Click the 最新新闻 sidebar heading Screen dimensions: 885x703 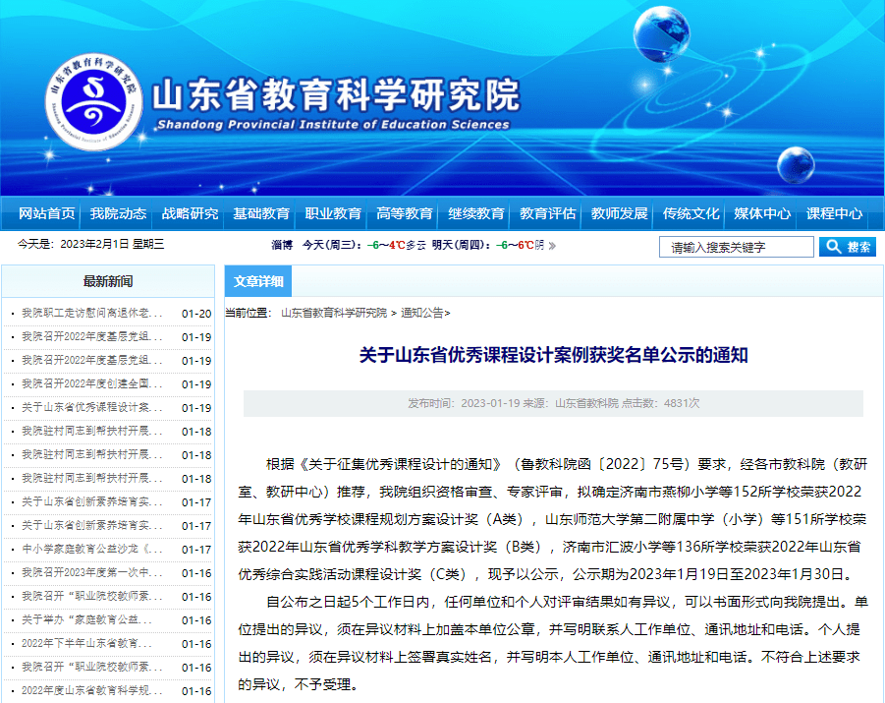[x=108, y=281]
